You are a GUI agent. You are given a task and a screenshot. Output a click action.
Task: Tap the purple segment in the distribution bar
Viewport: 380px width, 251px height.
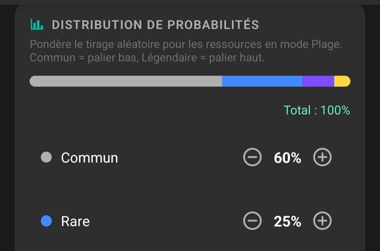[318, 81]
